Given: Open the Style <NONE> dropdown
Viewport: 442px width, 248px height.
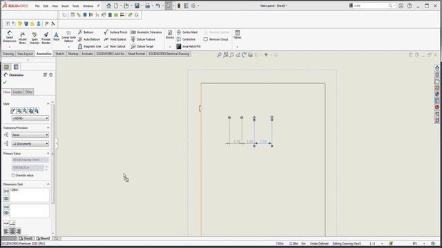Looking at the screenshot, I should point(30,118).
